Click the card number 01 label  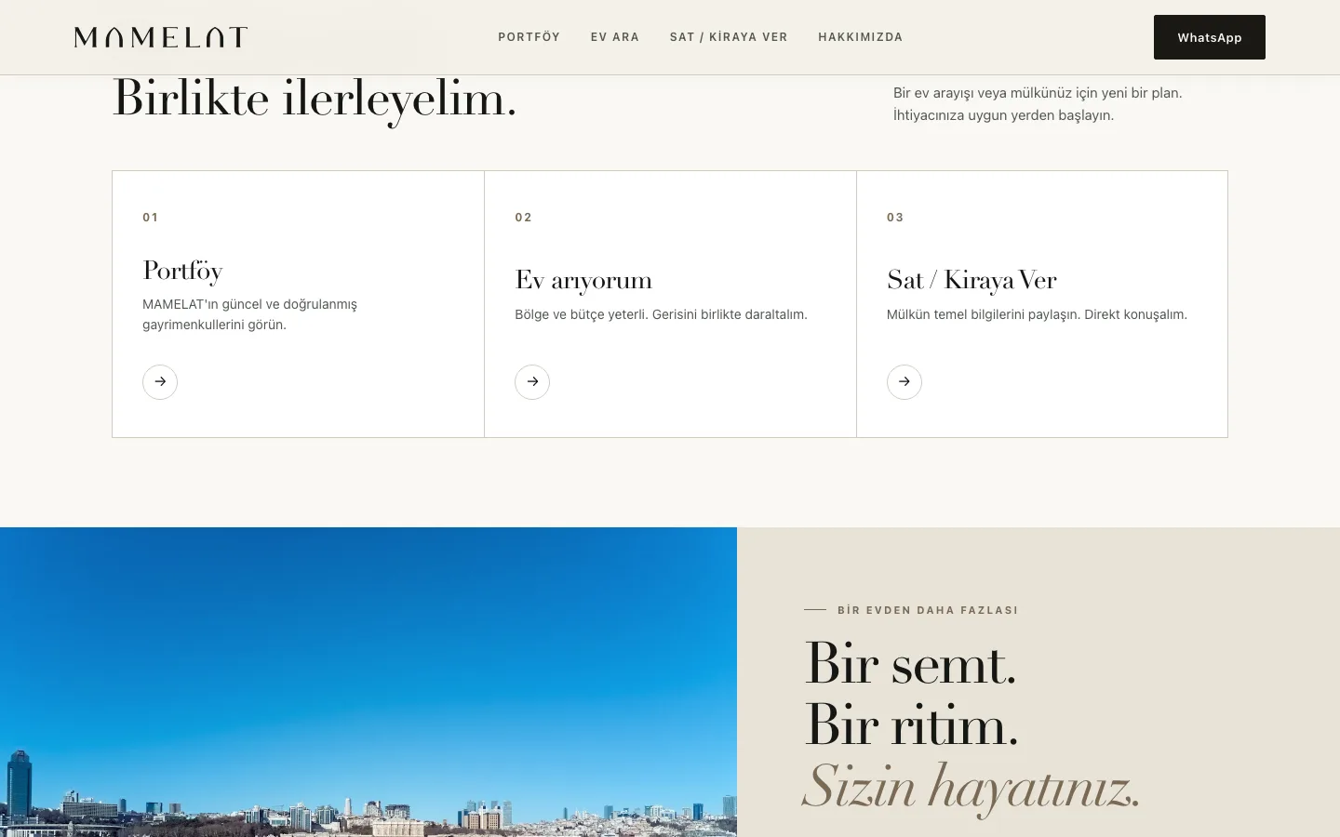(x=151, y=218)
